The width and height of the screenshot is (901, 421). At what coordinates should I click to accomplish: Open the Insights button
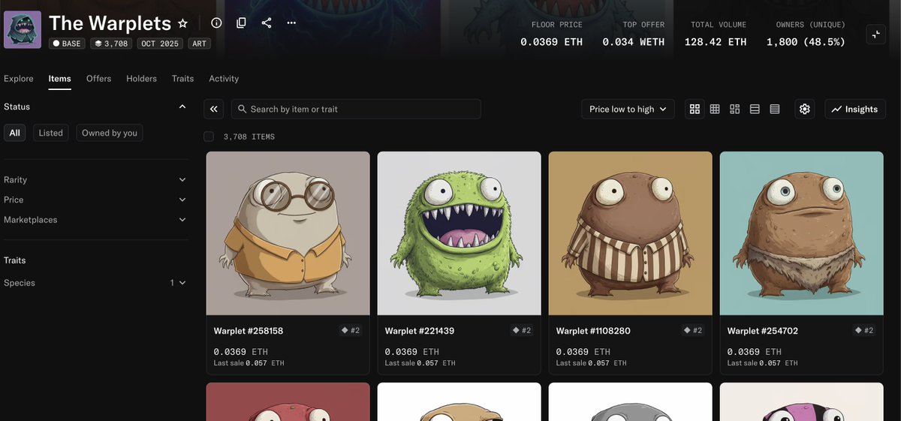point(855,109)
